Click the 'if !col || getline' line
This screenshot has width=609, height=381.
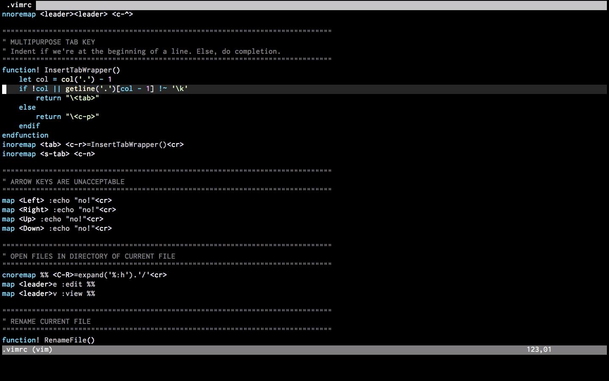pyautogui.click(x=104, y=88)
